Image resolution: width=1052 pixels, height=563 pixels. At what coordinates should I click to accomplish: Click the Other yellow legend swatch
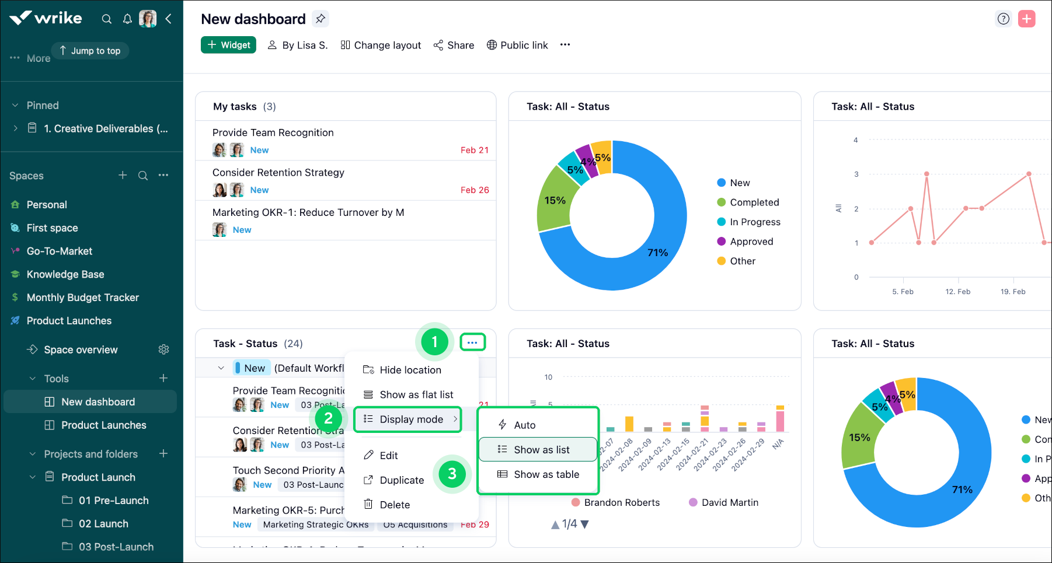coord(722,261)
